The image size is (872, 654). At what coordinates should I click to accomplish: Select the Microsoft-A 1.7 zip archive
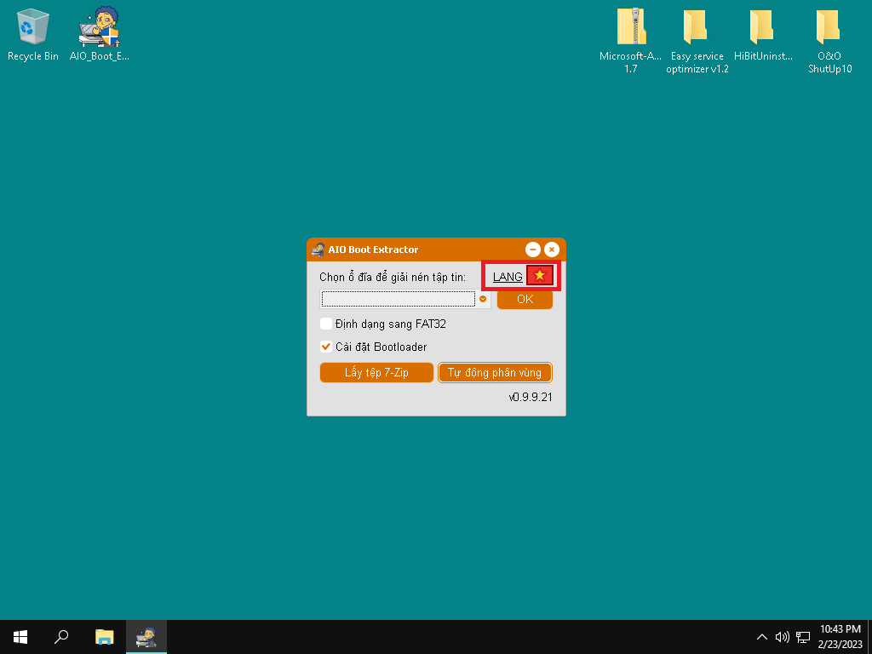click(630, 34)
